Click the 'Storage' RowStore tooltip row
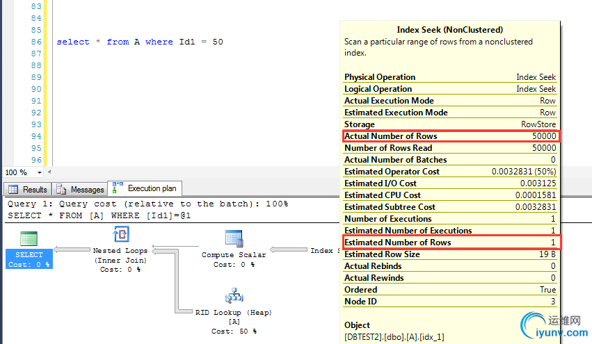 [x=450, y=124]
